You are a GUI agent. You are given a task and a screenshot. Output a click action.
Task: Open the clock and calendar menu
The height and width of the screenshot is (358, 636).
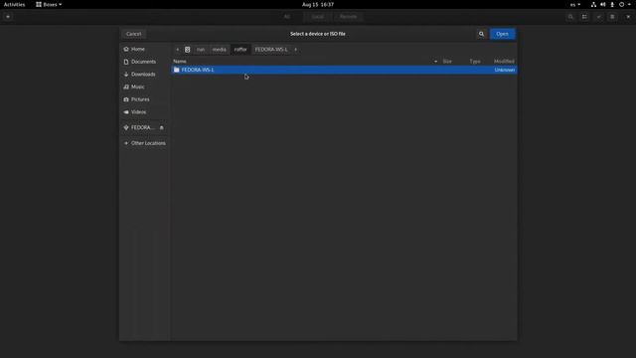pos(318,4)
